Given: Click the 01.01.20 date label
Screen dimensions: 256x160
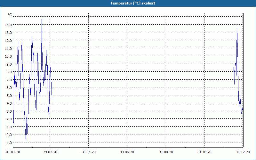Looking at the screenshot, I should coord(13,152).
